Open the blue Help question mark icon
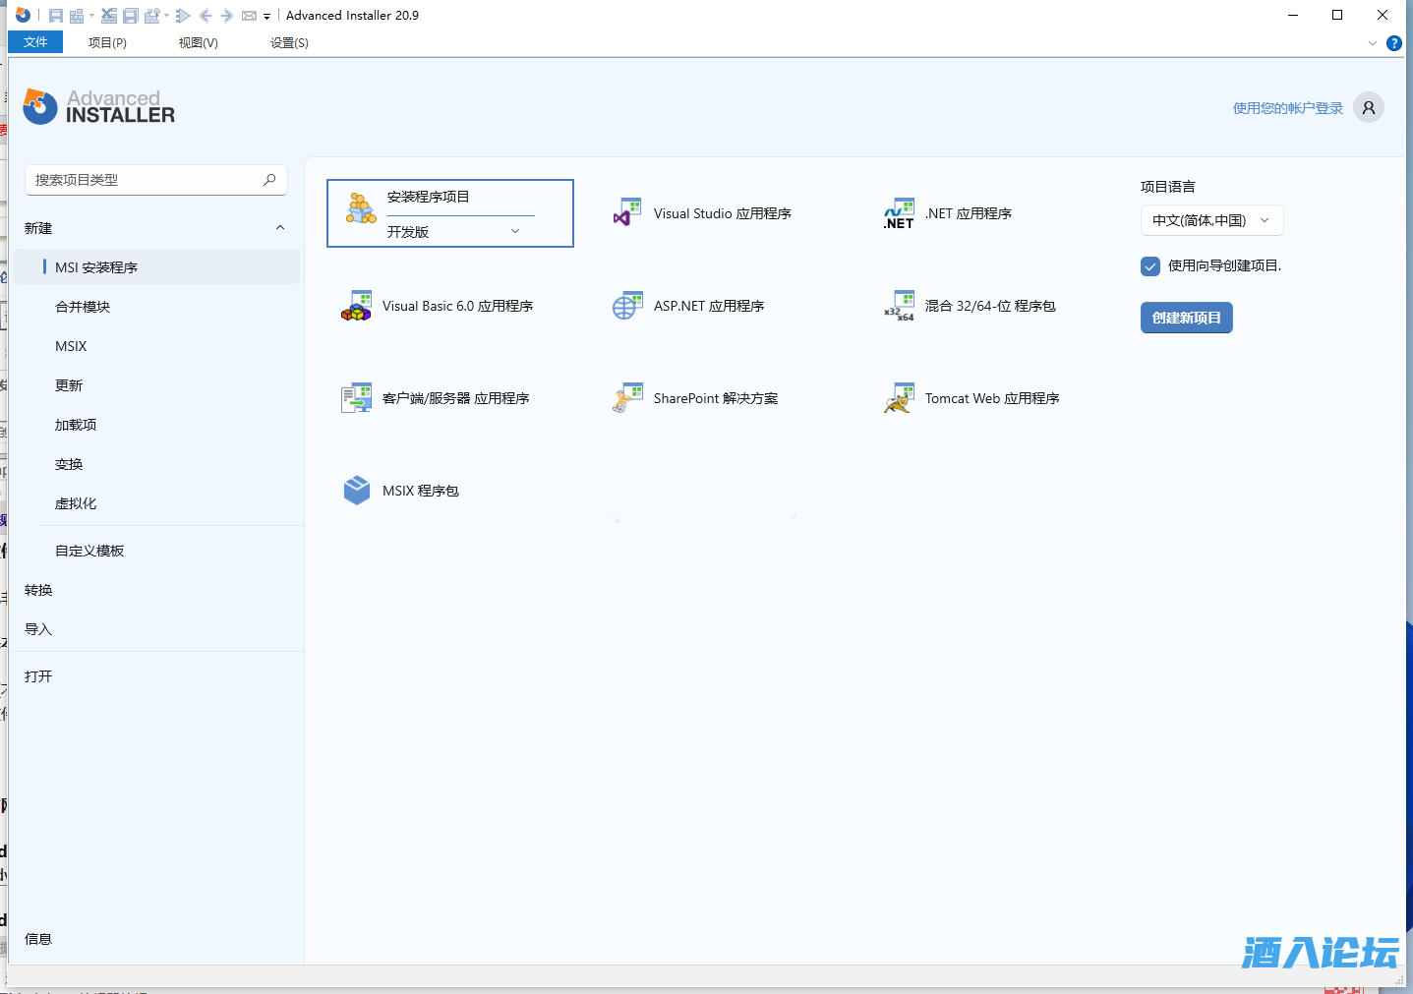Screen dimensions: 1413x994 click(x=1394, y=43)
